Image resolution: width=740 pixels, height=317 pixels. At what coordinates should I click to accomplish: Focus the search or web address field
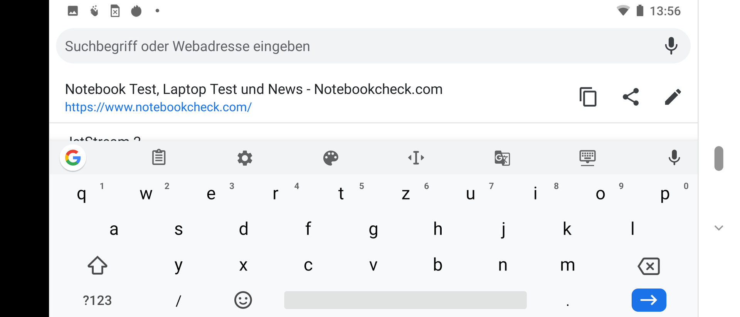pyautogui.click(x=347, y=46)
